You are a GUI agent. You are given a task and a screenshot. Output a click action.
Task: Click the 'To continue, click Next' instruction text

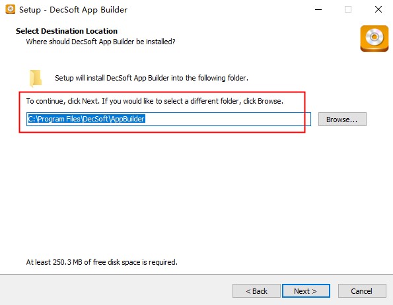pyautogui.click(x=155, y=101)
